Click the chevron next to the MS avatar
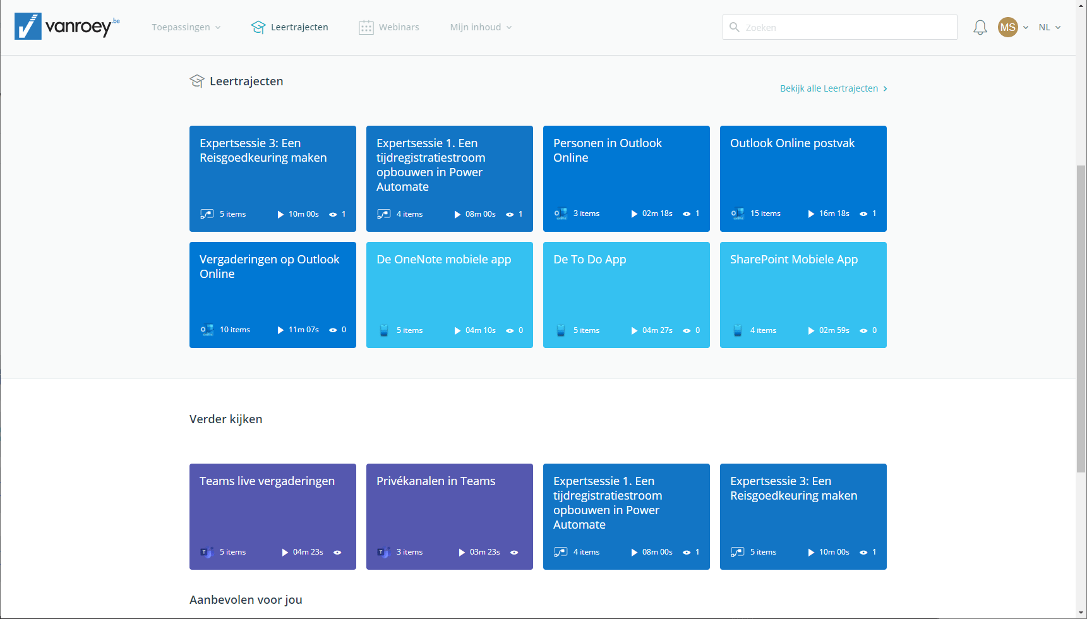This screenshot has width=1087, height=619. [1026, 27]
